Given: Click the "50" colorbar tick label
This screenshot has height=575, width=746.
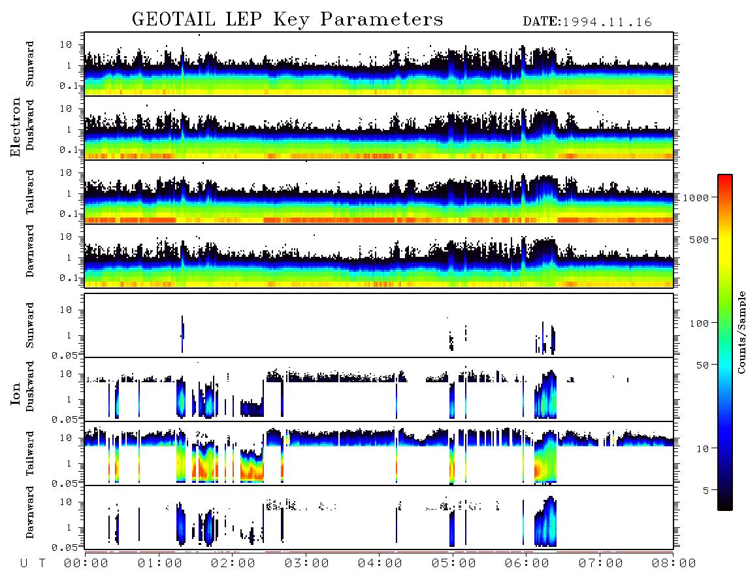Looking at the screenshot, I should [x=702, y=365].
